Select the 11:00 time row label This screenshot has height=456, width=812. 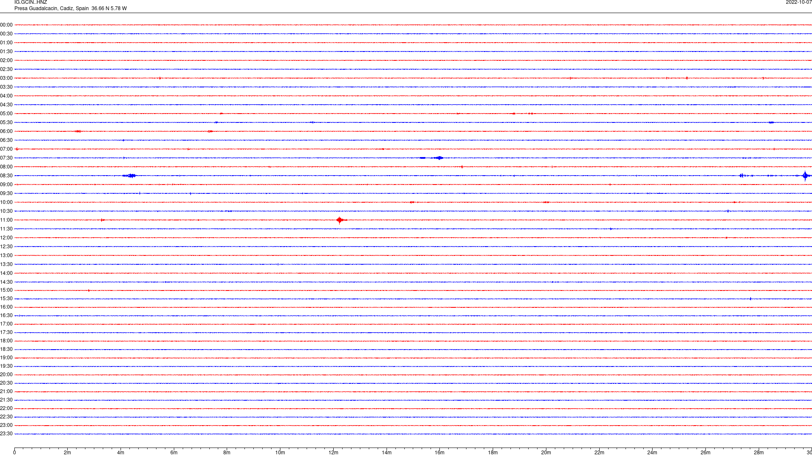point(6,220)
